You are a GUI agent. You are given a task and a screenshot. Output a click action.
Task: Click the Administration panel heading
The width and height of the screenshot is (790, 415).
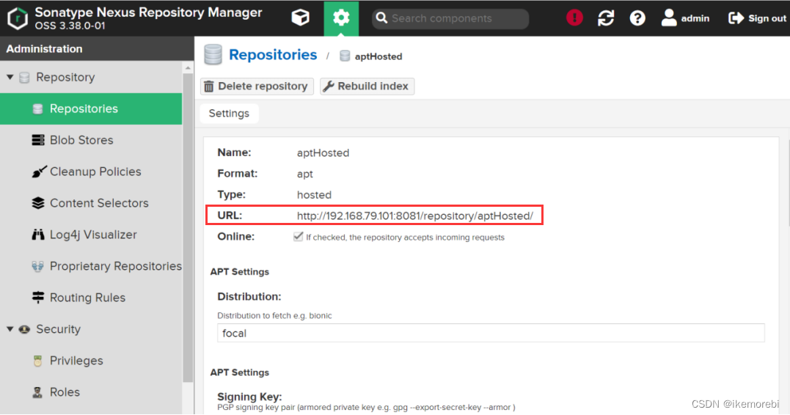(x=44, y=49)
